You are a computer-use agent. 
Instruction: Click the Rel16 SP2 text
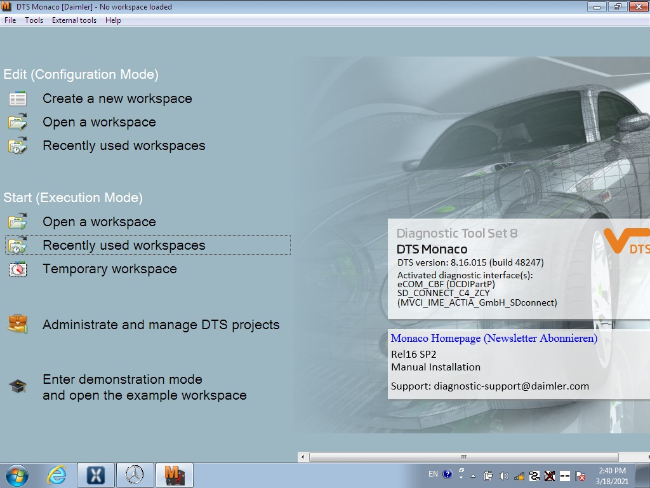click(414, 355)
